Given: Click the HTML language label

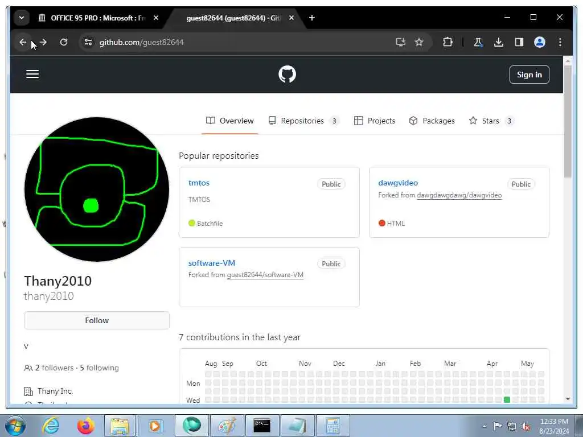Looking at the screenshot, I should (x=396, y=223).
